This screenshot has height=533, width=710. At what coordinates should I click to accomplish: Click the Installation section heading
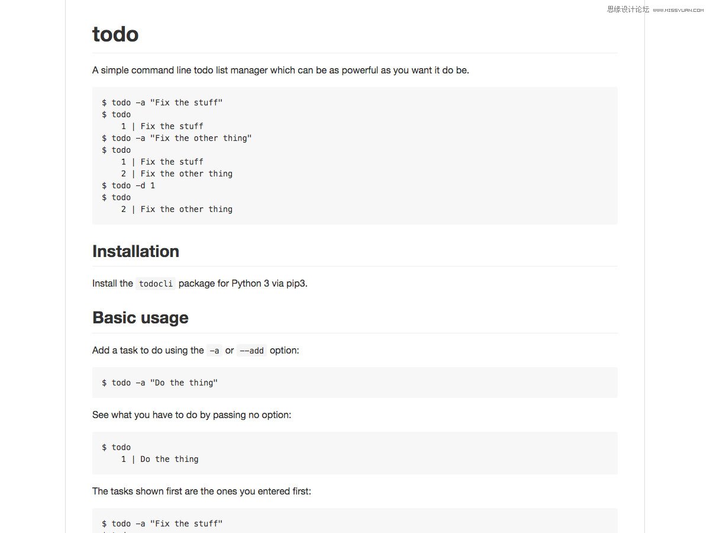[135, 251]
